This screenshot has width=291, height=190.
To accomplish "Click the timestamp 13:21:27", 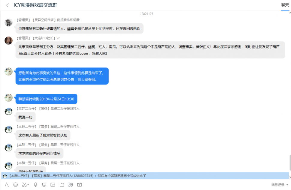I will (x=147, y=14).
